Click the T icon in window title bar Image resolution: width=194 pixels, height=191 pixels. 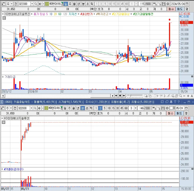tap(175, 102)
